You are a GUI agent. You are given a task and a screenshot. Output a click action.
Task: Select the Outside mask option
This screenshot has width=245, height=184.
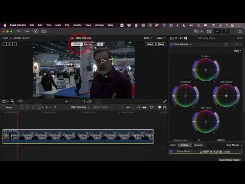(198, 145)
